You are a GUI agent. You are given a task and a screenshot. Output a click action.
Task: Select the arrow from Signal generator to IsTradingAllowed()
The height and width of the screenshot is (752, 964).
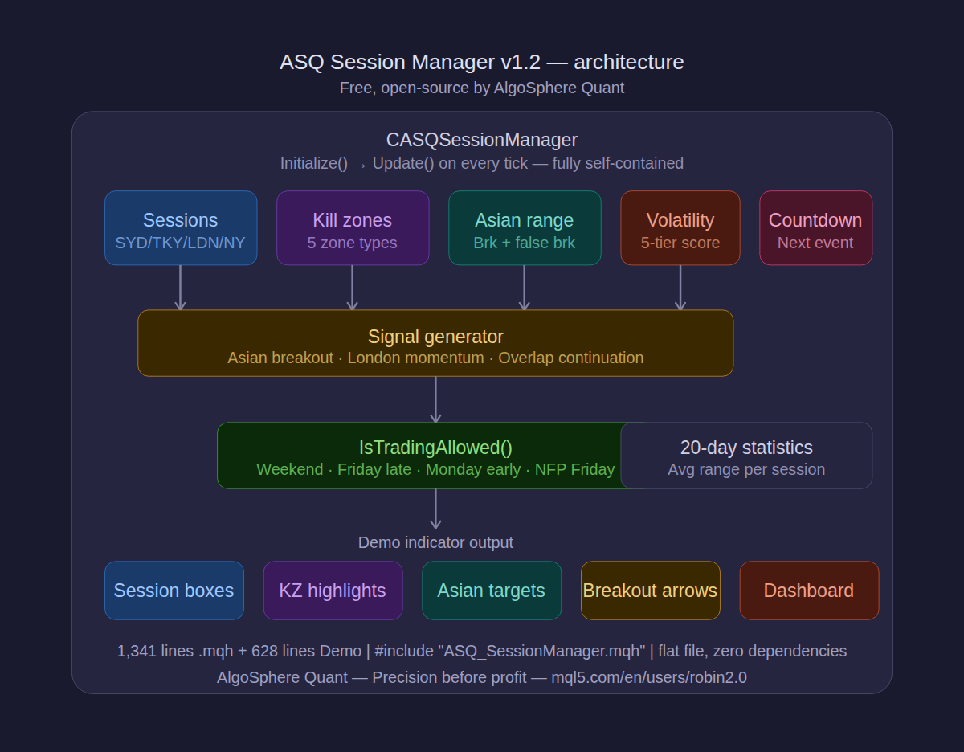click(435, 399)
